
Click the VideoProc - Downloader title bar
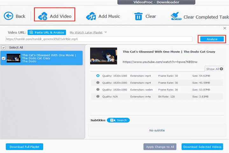point(156,2)
